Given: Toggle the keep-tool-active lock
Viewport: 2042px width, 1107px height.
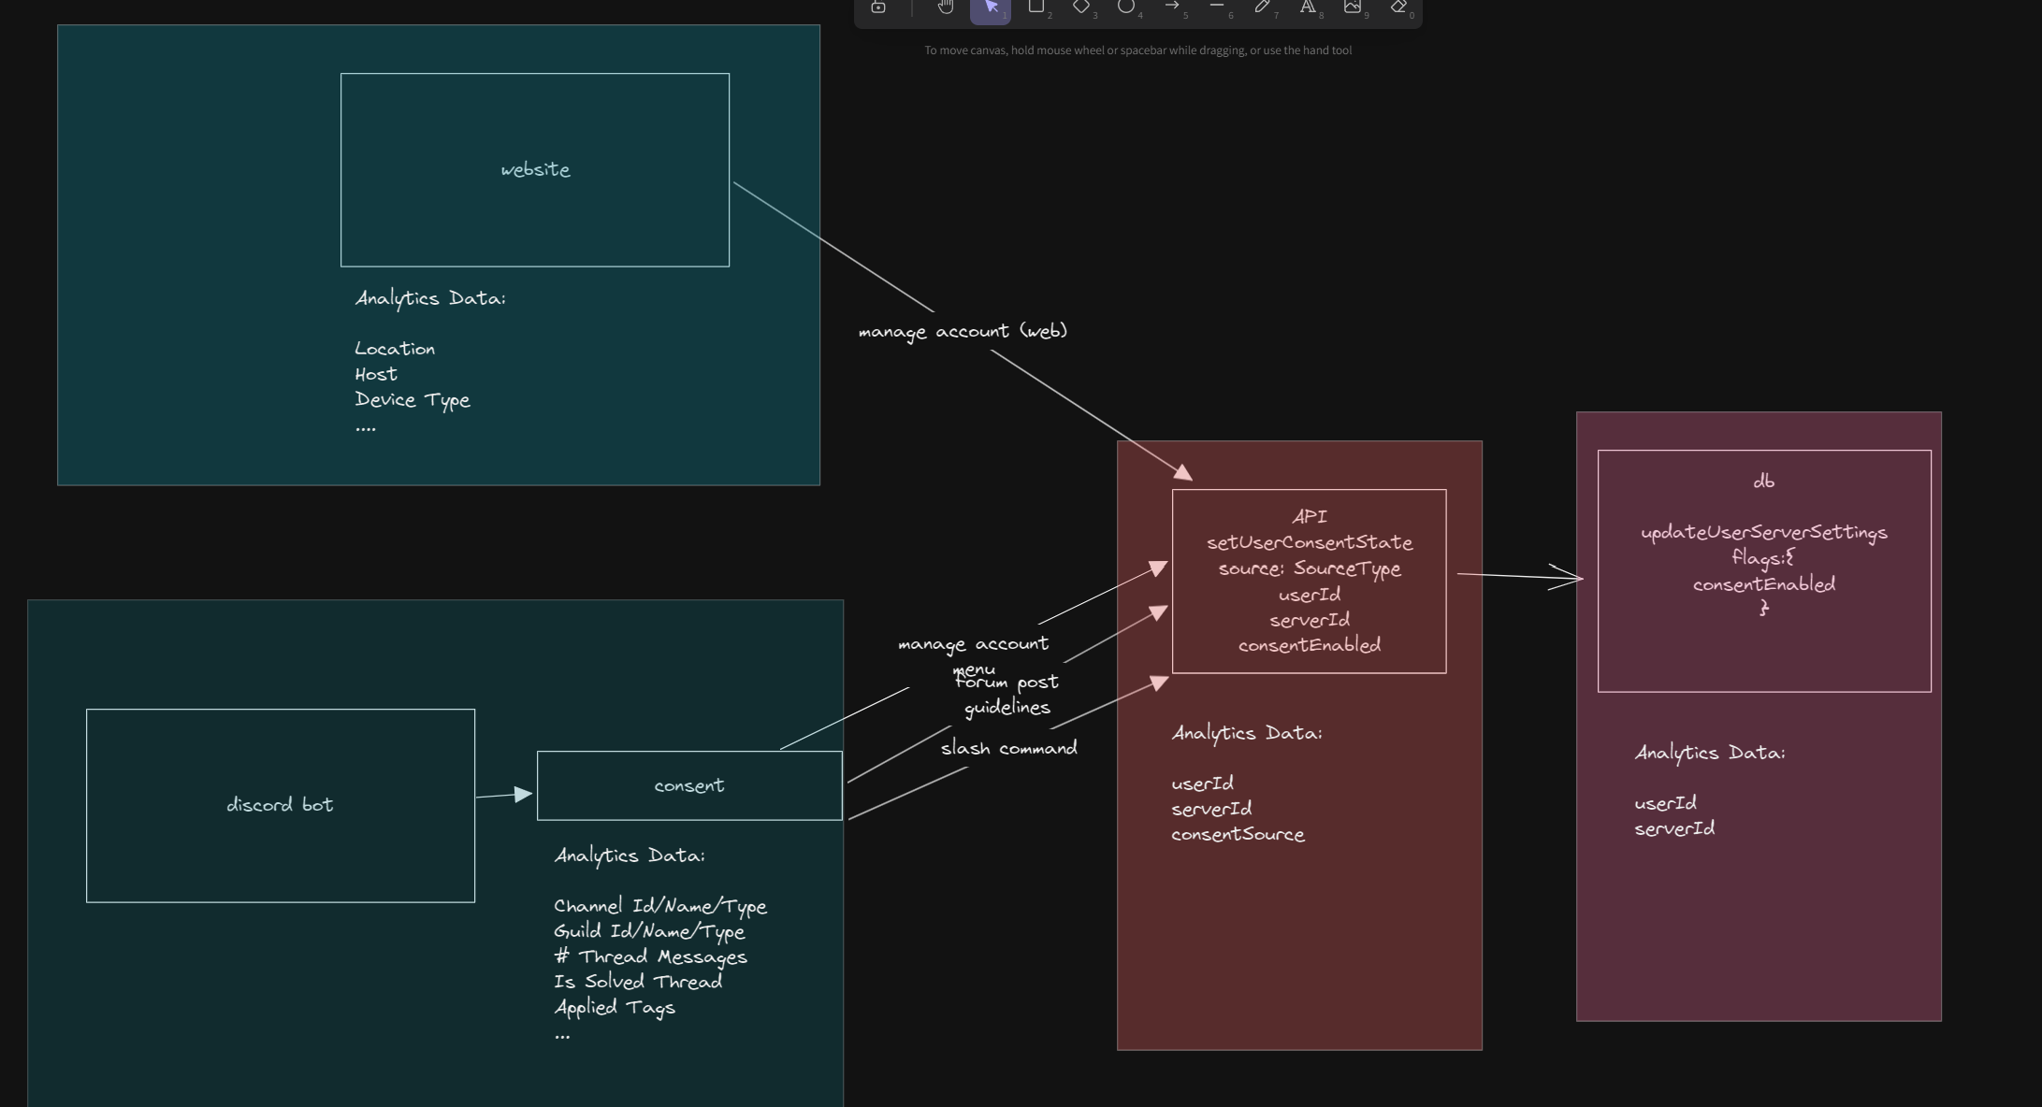Looking at the screenshot, I should [878, 7].
